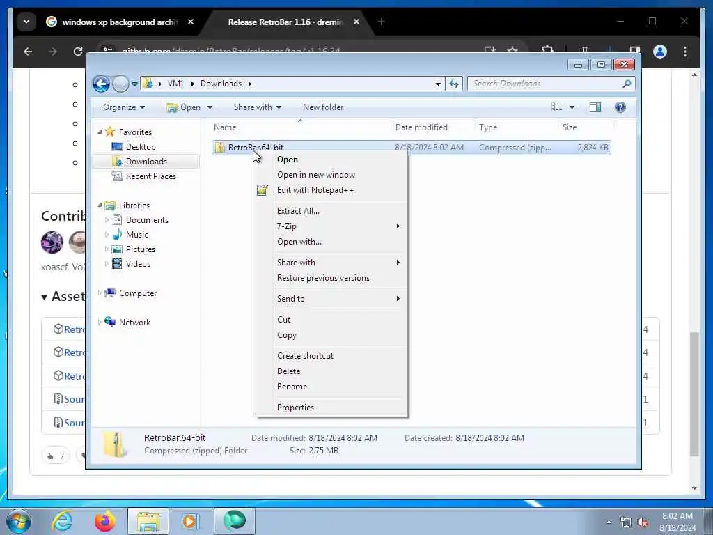The height and width of the screenshot is (535, 713).
Task: Click the refresh button next to address bar
Action: pyautogui.click(x=454, y=84)
